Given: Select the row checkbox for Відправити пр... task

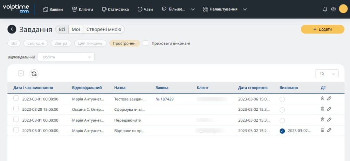Looking at the screenshot, I should click(x=16, y=130).
